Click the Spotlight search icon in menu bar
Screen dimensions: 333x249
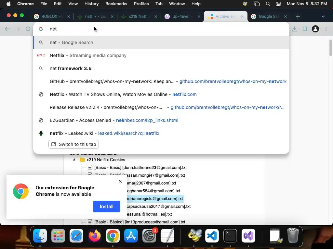tap(268, 4)
